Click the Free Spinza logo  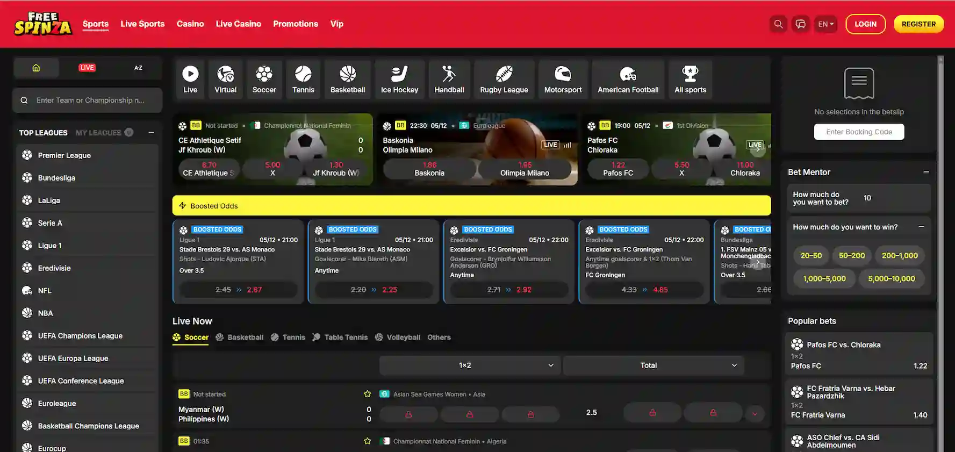(x=43, y=24)
